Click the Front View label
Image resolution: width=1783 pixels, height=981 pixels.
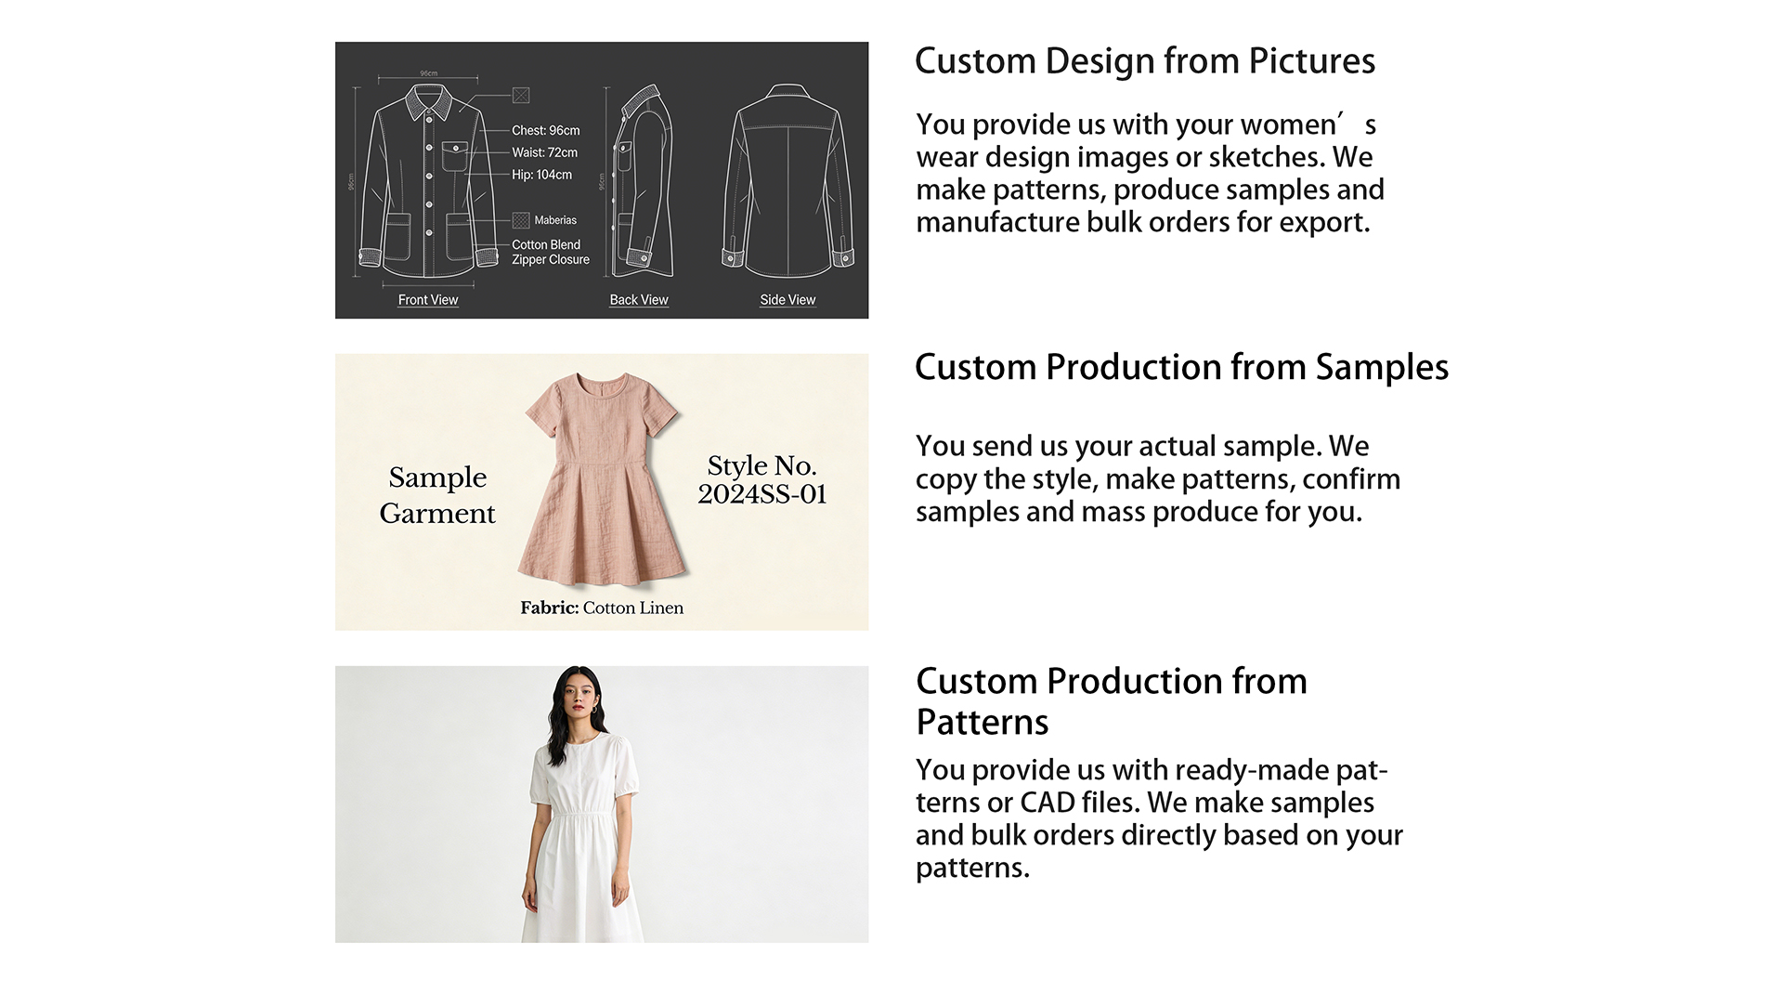point(428,300)
